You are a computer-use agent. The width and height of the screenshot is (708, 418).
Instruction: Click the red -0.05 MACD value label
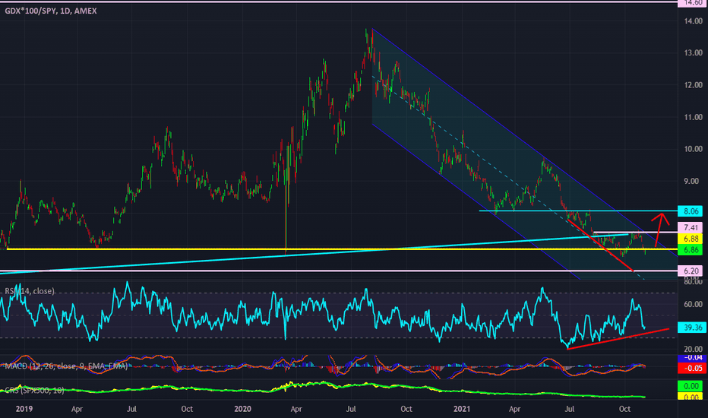(x=692, y=368)
